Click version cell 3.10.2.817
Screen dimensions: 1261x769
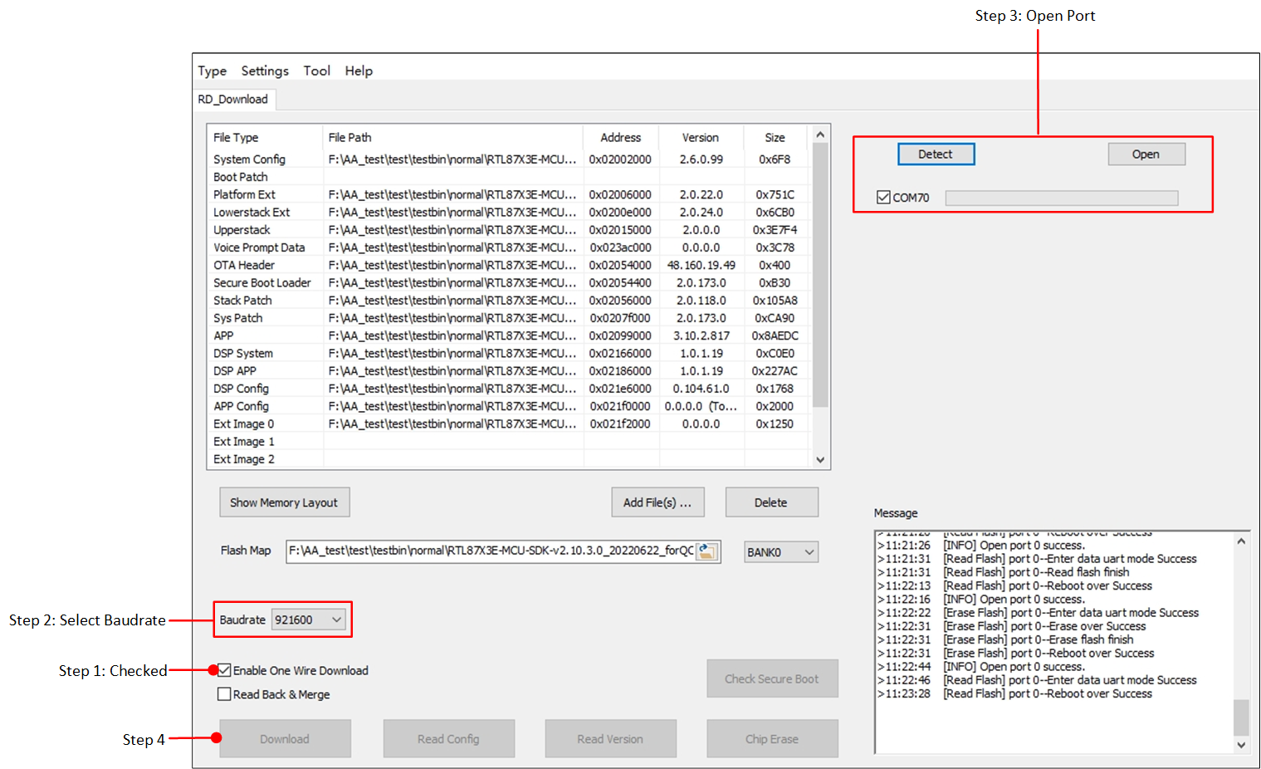701,336
